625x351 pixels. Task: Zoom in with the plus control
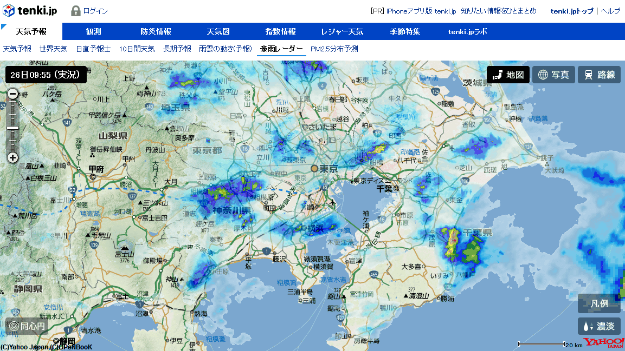click(12, 157)
